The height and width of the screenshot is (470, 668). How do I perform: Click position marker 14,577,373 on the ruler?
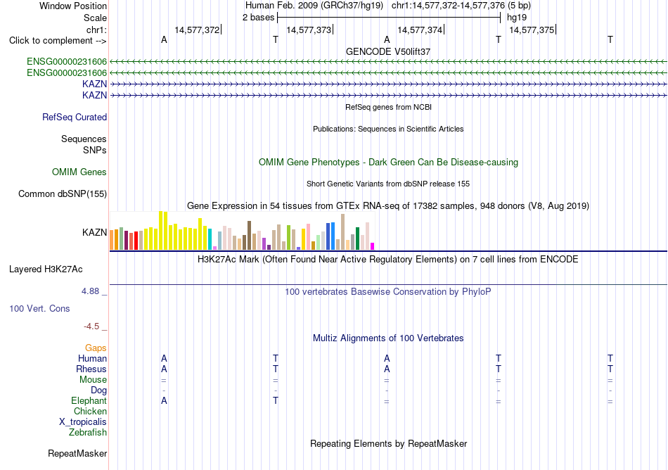coord(309,30)
